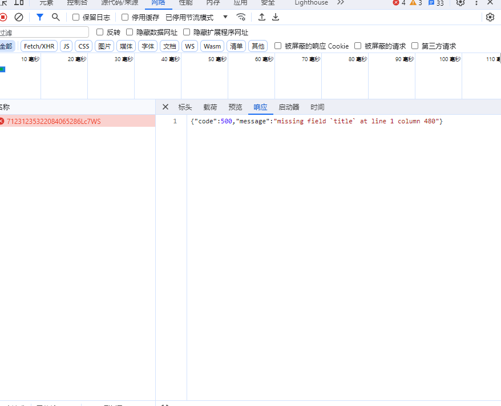Click the network conditions wifi icon
The width and height of the screenshot is (501, 406).
[x=241, y=17]
